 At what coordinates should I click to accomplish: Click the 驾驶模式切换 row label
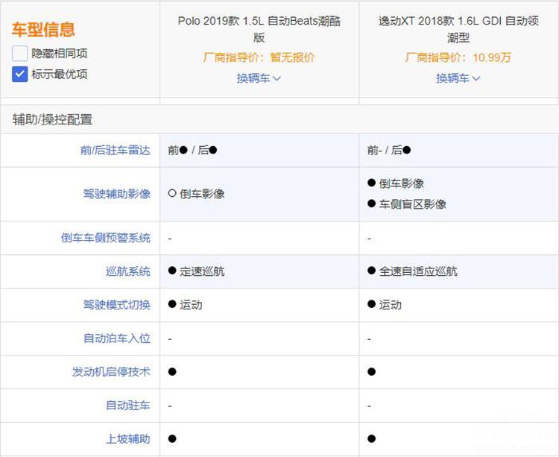pos(116,305)
